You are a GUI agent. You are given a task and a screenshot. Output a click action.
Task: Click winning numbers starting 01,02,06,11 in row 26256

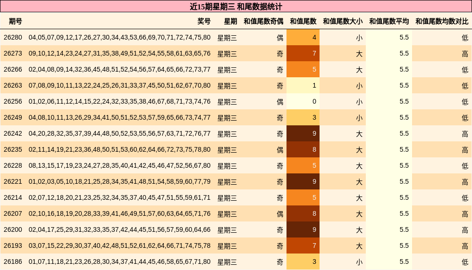pyautogui.click(x=119, y=102)
